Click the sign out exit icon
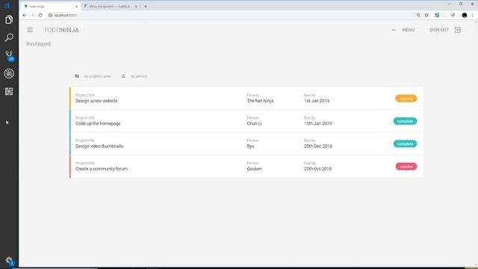 click(x=457, y=30)
